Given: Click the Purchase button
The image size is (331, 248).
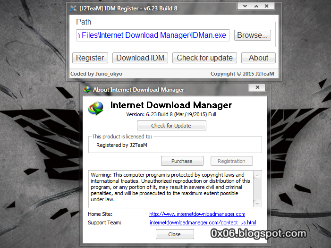Looking at the screenshot, I should pyautogui.click(x=182, y=161).
